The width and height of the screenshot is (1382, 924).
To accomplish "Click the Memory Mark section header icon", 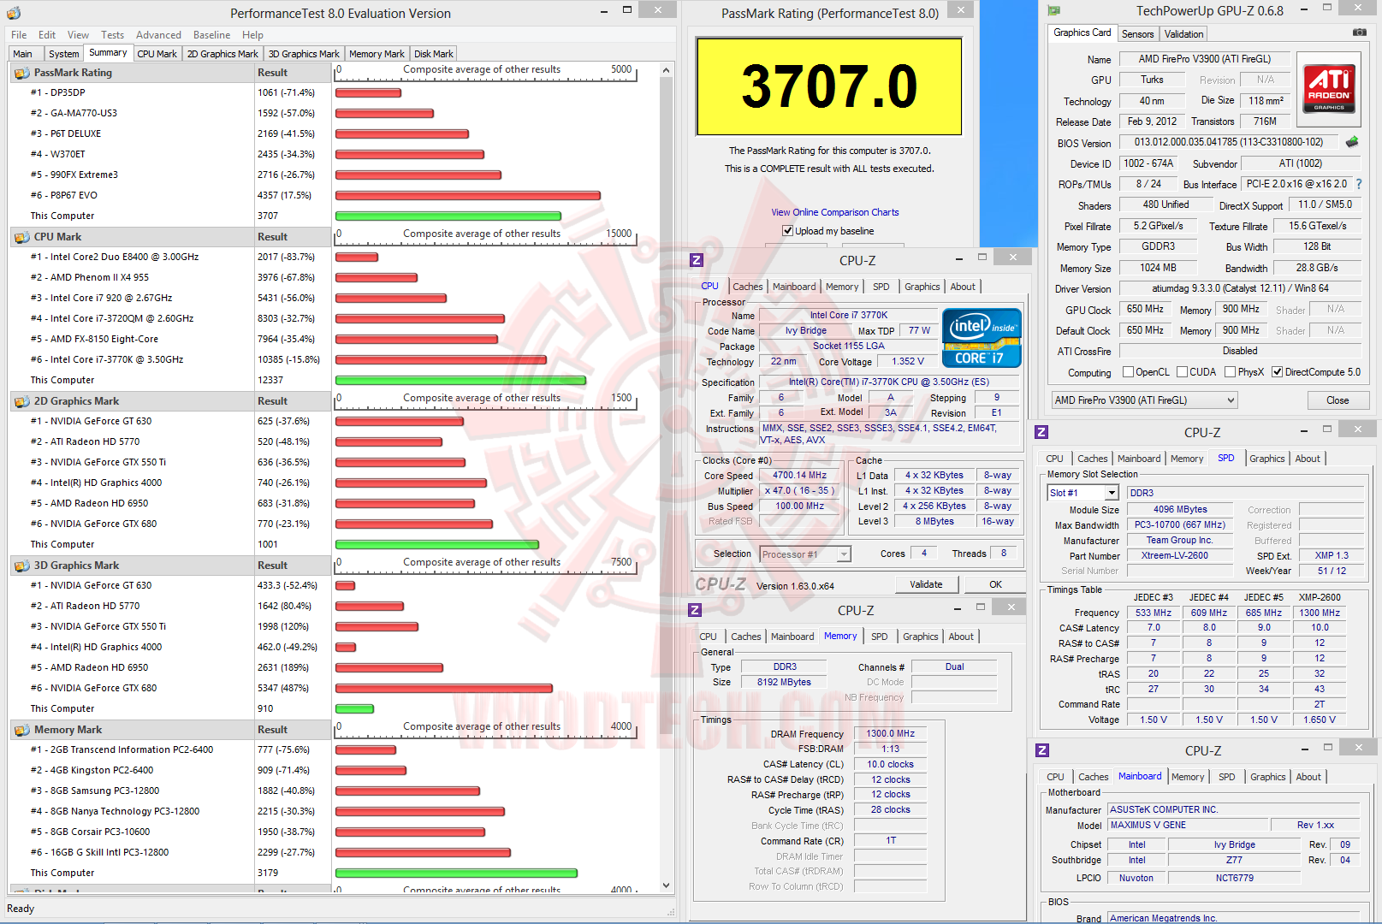I will (21, 730).
